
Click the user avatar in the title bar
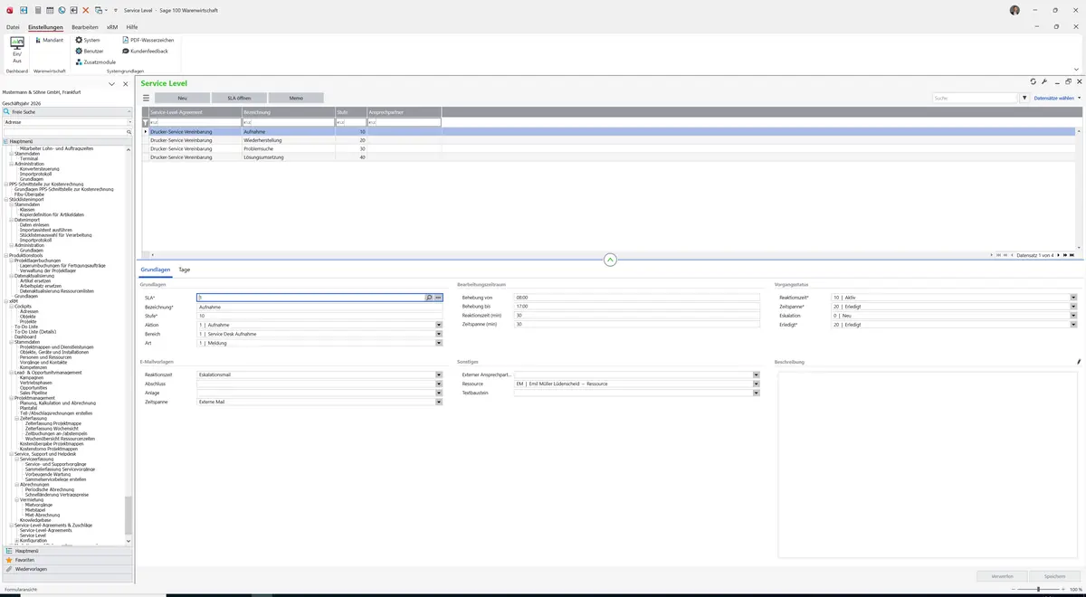(x=1015, y=10)
